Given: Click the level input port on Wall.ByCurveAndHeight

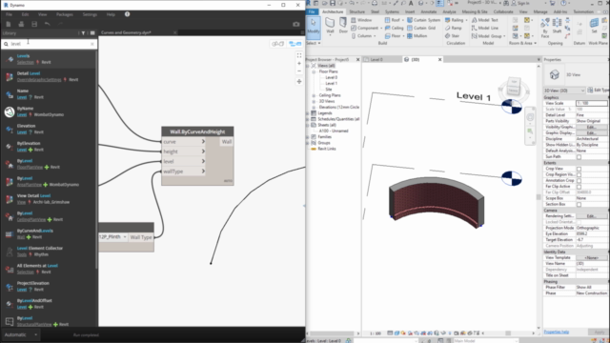Looking at the screenshot, I should pos(184,161).
